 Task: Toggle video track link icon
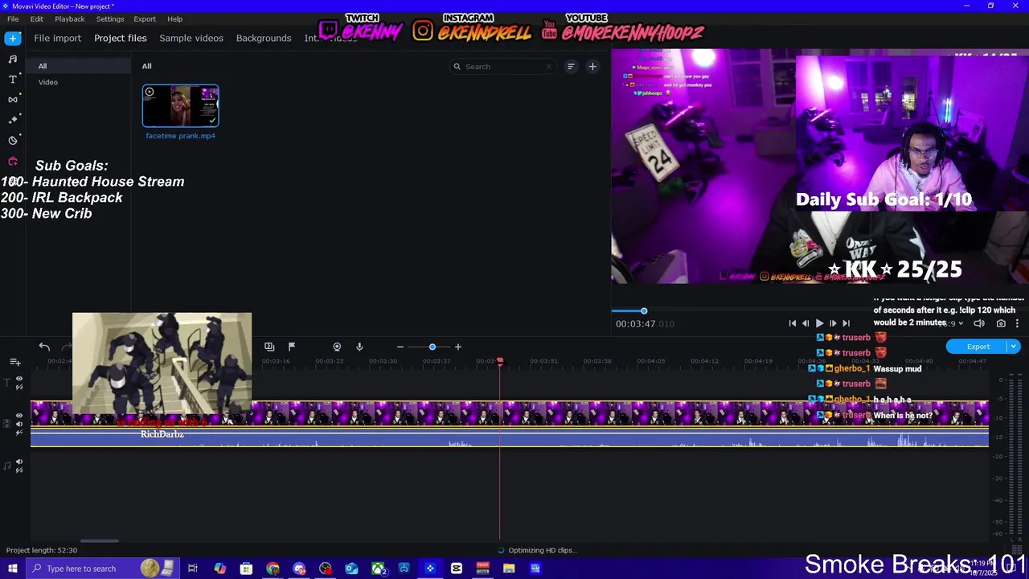pos(19,433)
